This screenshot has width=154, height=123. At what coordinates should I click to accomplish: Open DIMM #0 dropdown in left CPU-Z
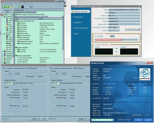(x=13, y=83)
